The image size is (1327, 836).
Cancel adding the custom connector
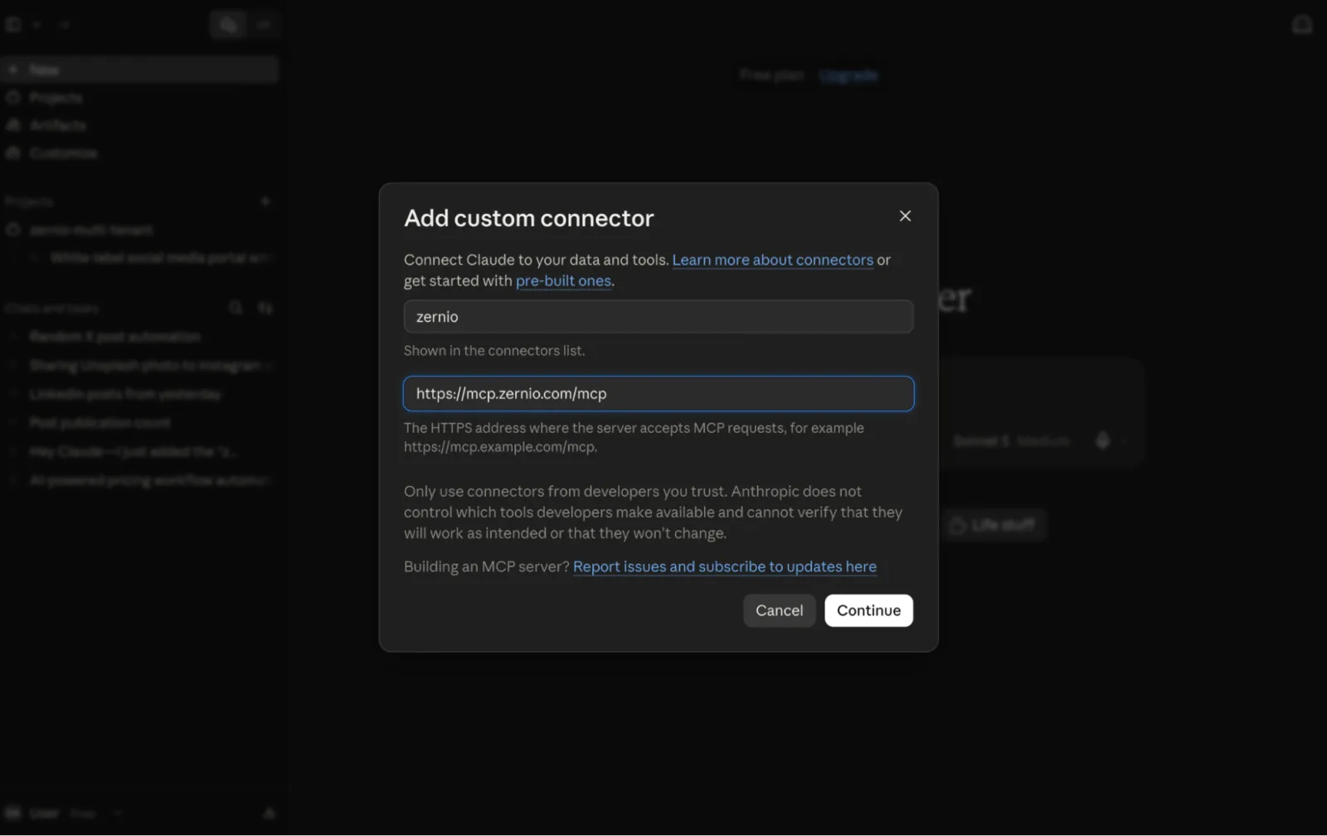779,610
